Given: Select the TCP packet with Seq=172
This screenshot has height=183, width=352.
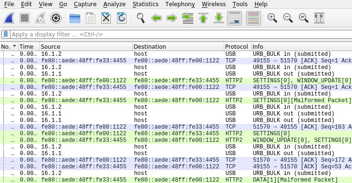Looking at the screenshot, I should [x=176, y=160].
